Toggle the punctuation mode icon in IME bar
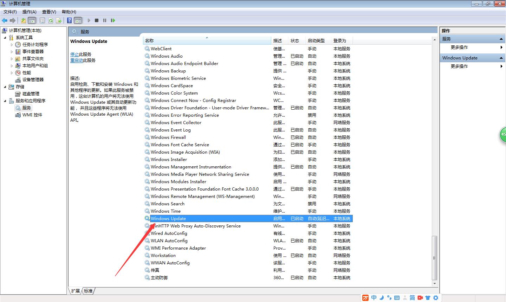The image size is (506, 302). click(x=389, y=298)
